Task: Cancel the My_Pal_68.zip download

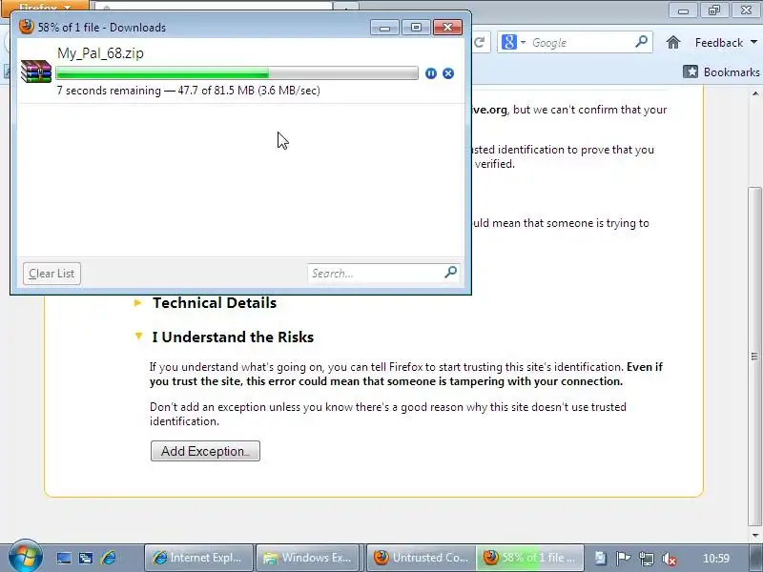Action: (448, 73)
